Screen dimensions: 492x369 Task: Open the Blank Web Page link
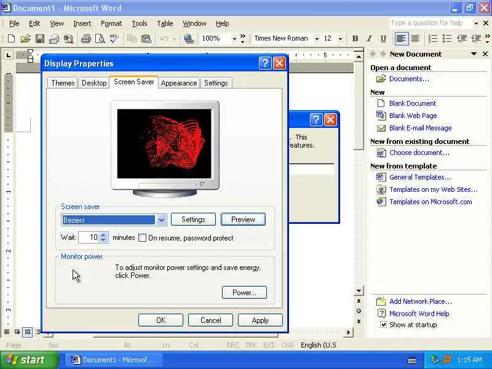tap(413, 116)
